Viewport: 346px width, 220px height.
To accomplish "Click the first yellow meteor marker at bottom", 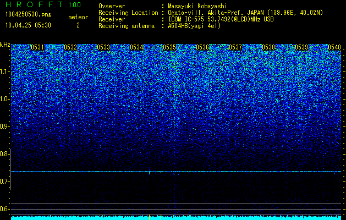I will [150, 217].
